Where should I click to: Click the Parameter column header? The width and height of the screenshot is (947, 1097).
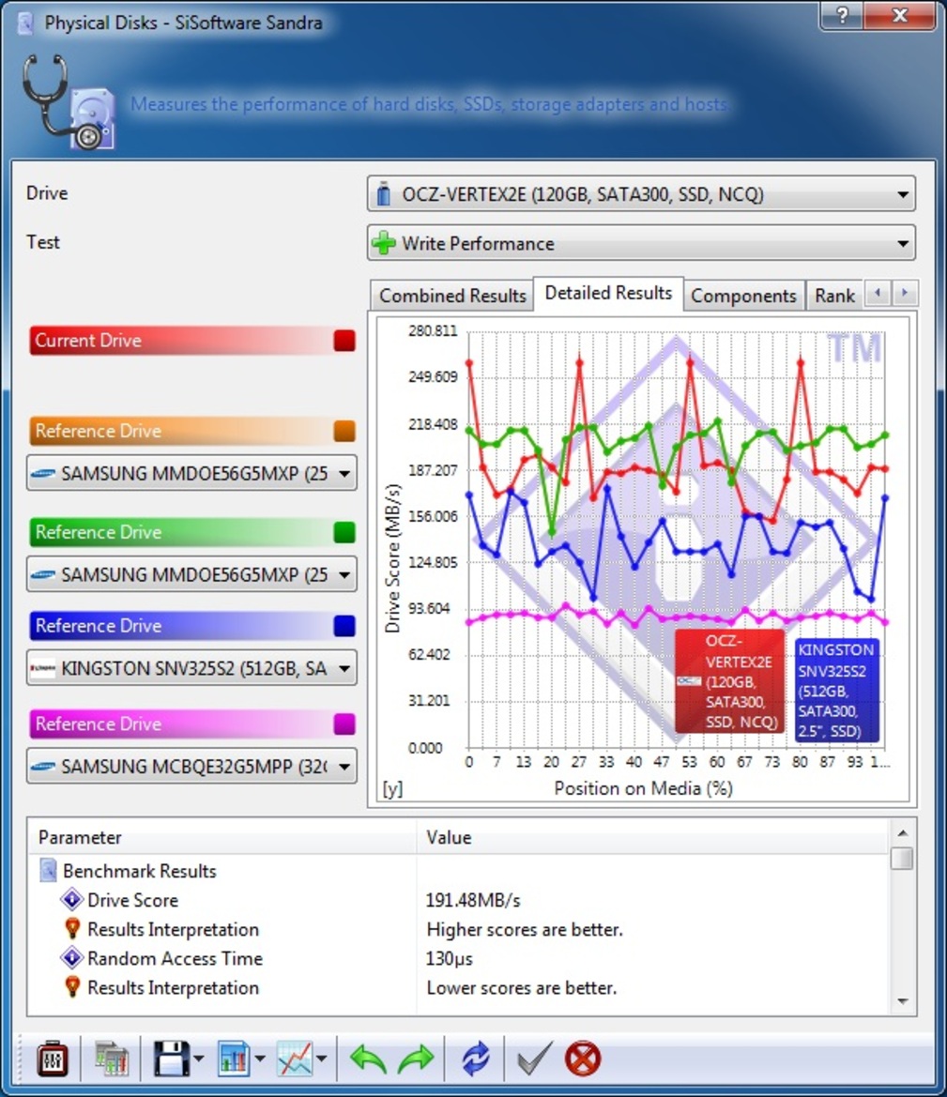[221, 837]
